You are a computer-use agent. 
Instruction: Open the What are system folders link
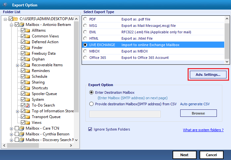click(x=203, y=130)
